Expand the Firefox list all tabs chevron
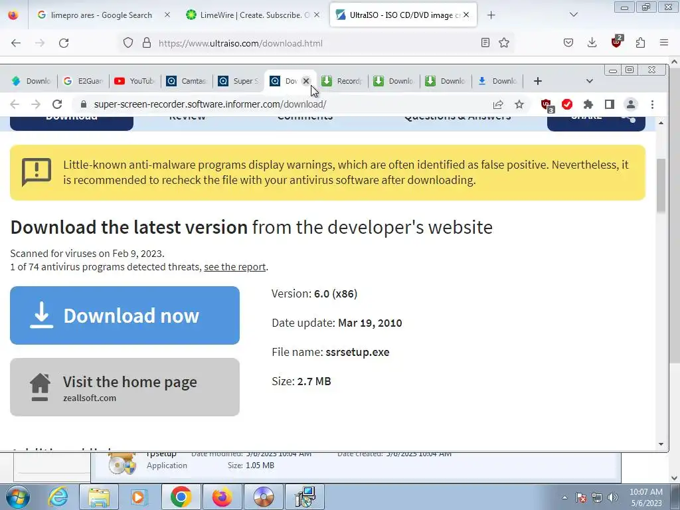This screenshot has width=680, height=510. point(573,15)
